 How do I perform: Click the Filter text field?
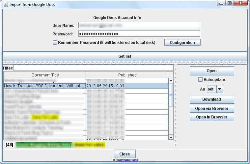94,68
